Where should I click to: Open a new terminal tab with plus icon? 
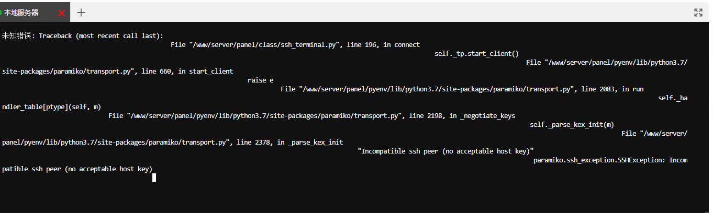tap(81, 13)
